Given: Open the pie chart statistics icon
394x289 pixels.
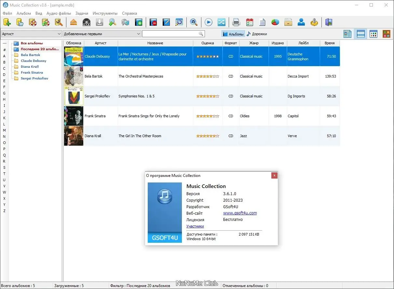Looking at the screenshot, I should click(x=275, y=22).
